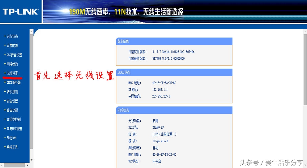Expand the 安全设置 menu
Screen dimensions: 307x168
tap(12, 101)
